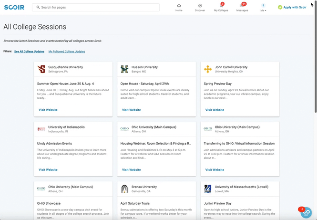Focus the Search for pages field
Image resolution: width=317 pixels, height=220 pixels.
coord(96,7)
